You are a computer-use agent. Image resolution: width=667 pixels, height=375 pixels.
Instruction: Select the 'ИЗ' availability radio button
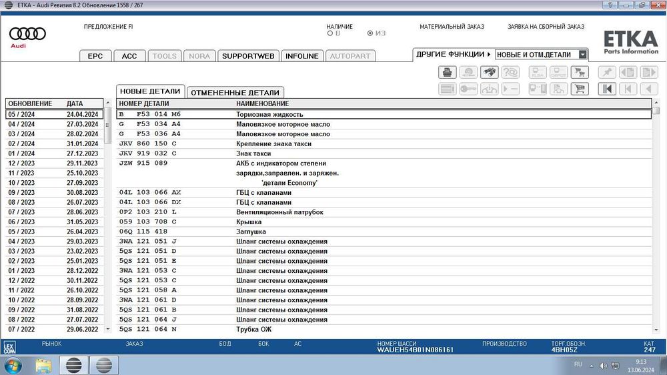[370, 33]
